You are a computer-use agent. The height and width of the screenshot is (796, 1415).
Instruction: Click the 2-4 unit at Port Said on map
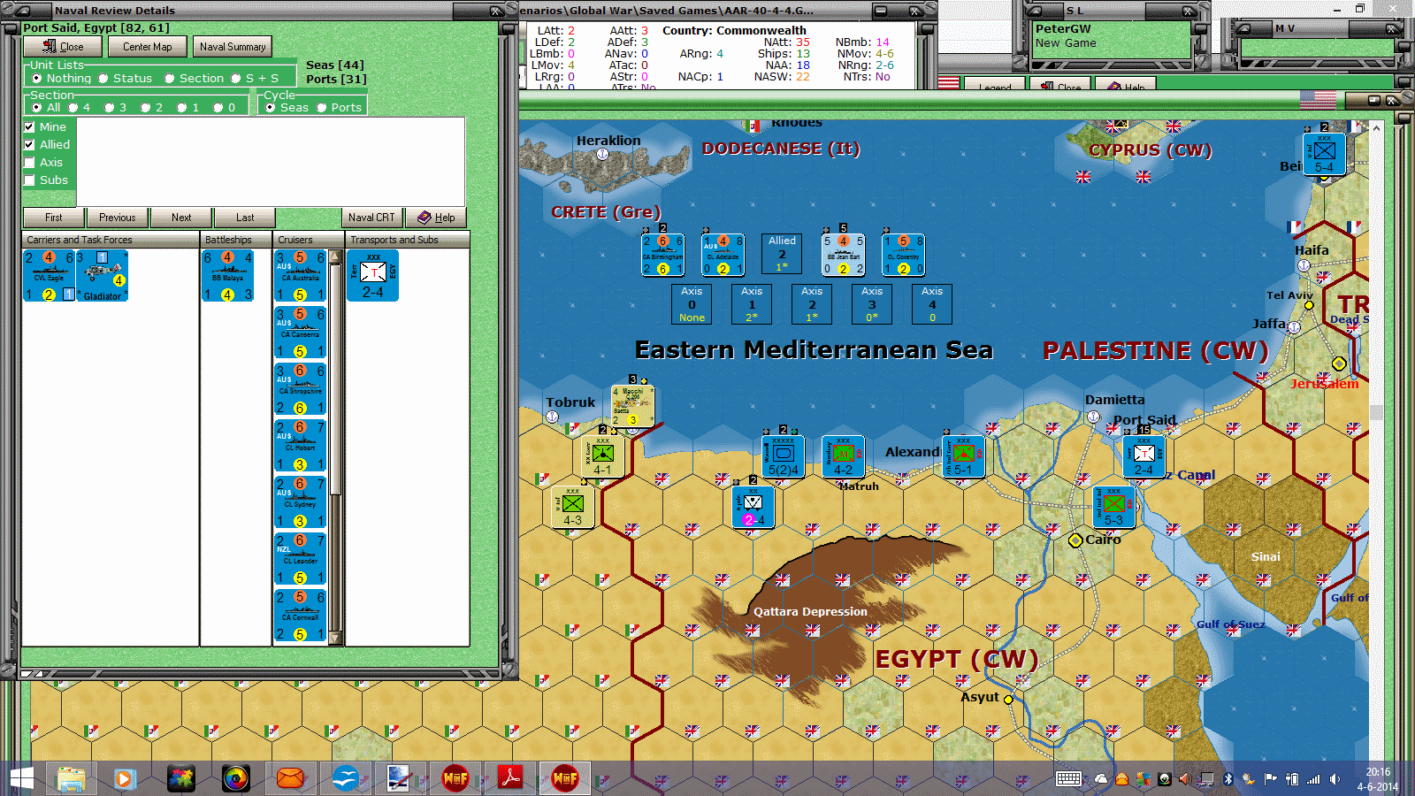pos(1143,456)
